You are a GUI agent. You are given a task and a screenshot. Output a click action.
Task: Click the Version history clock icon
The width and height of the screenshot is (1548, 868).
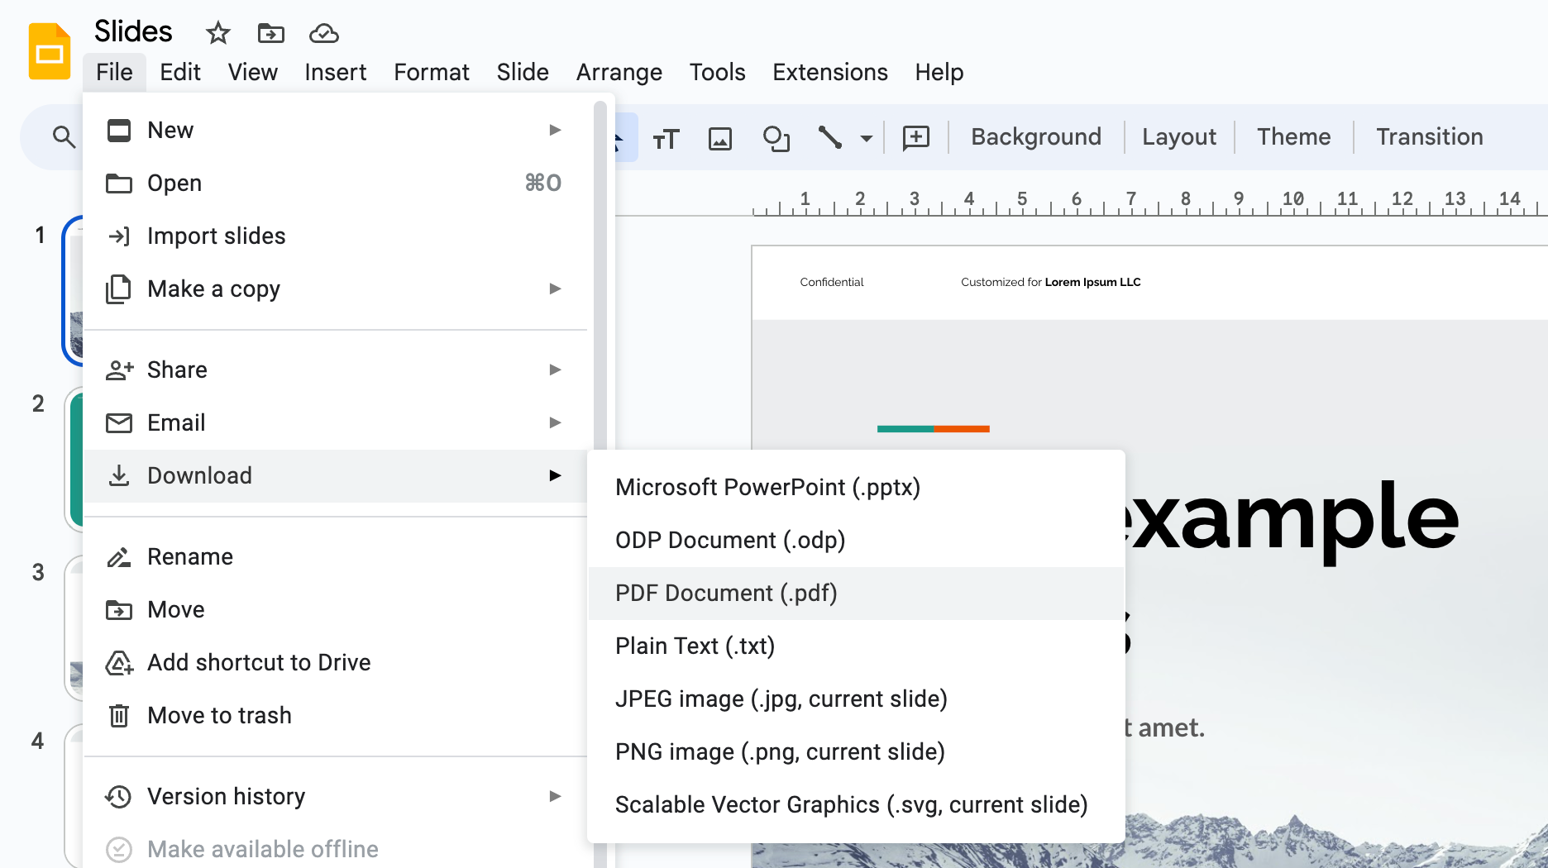click(x=119, y=797)
